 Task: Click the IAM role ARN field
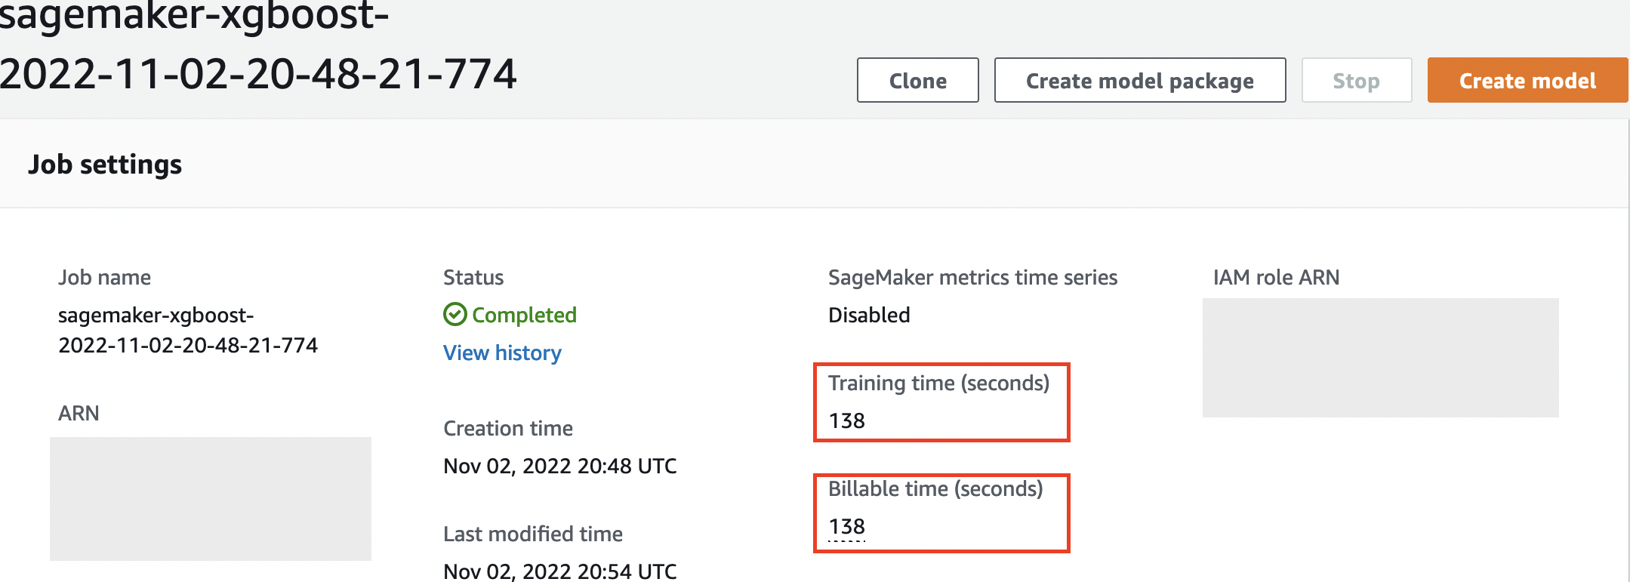1276,277
